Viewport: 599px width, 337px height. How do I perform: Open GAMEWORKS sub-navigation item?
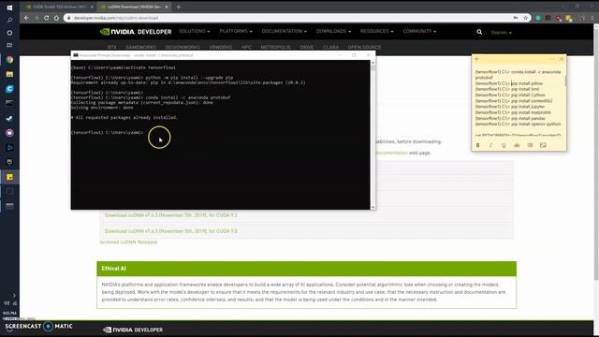click(x=141, y=47)
